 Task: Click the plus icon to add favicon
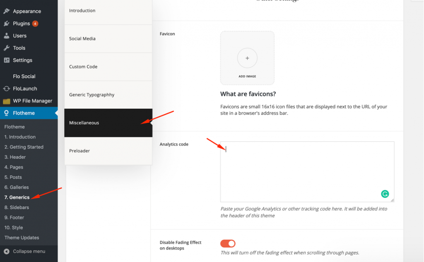(x=247, y=58)
